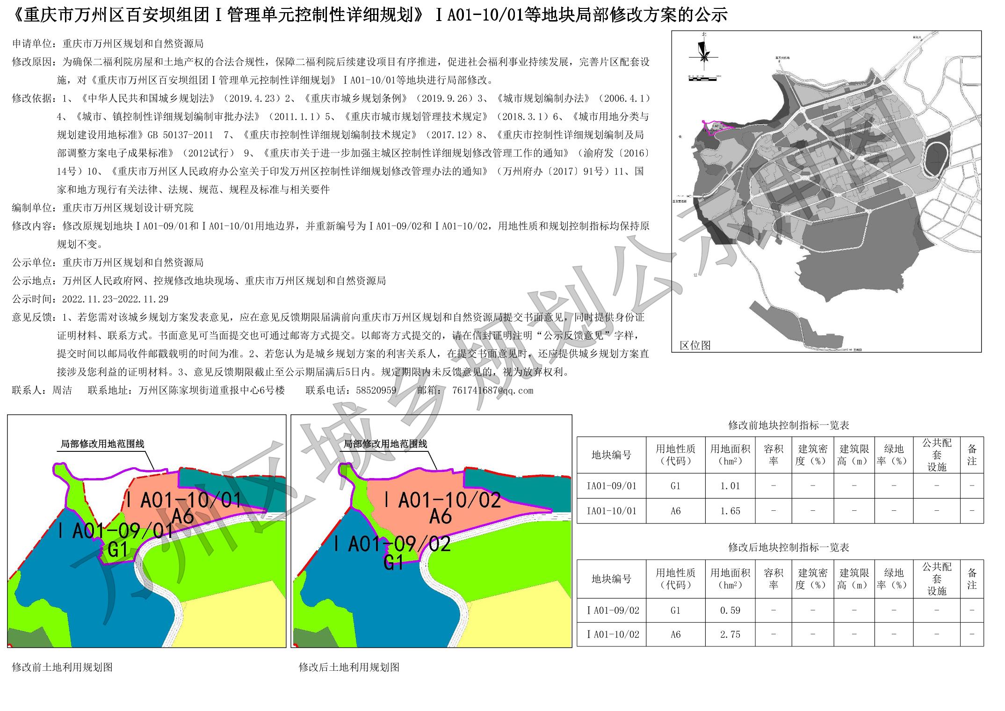Click G1 in the ⅠA01-09/02 row
The width and height of the screenshot is (1005, 711).
pyautogui.click(x=675, y=610)
